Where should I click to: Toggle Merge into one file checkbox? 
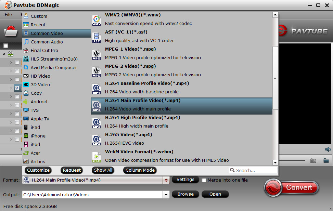(x=204, y=180)
